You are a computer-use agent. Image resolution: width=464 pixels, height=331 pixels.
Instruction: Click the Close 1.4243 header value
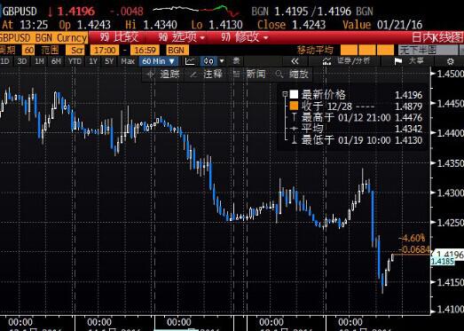pyautogui.click(x=292, y=25)
